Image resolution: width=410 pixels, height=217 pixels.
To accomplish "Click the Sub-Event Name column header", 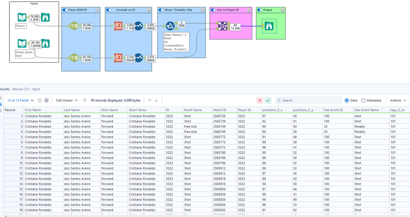I will point(371,110).
